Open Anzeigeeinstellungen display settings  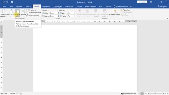click(129, 93)
